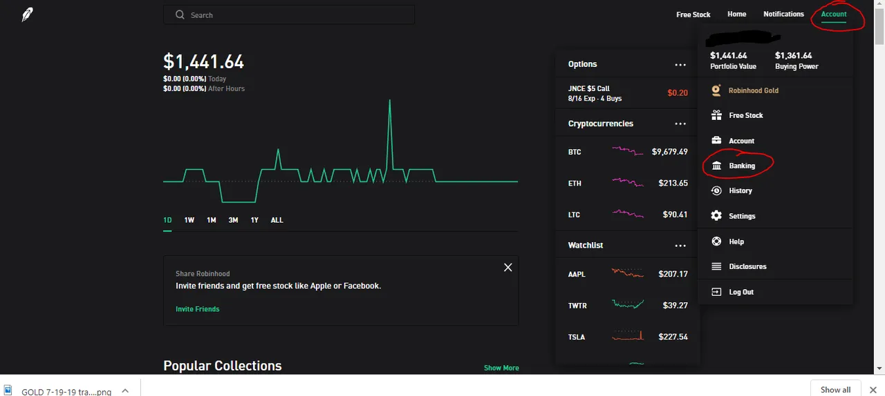
Task: Click the JNCE option price $0.20
Action: tap(678, 92)
